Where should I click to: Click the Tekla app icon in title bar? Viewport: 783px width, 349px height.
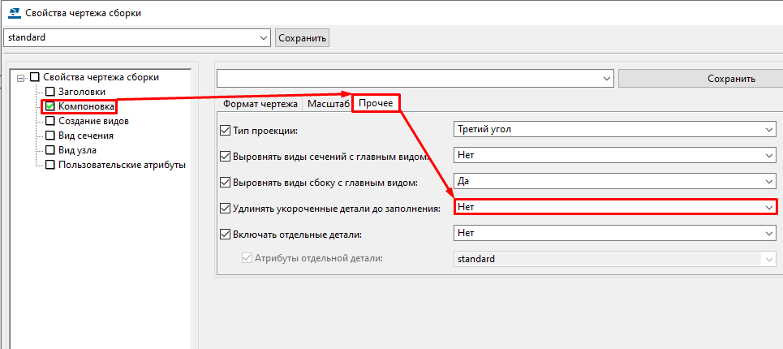click(15, 13)
